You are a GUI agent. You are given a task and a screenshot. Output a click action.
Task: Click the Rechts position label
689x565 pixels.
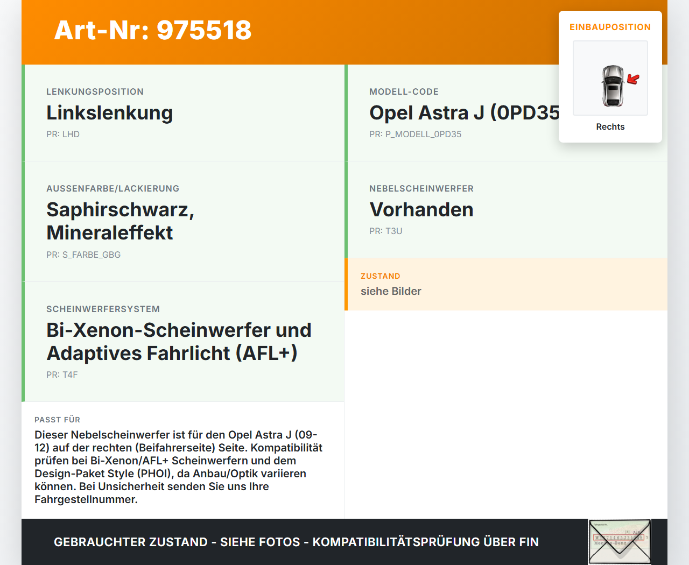pos(610,126)
